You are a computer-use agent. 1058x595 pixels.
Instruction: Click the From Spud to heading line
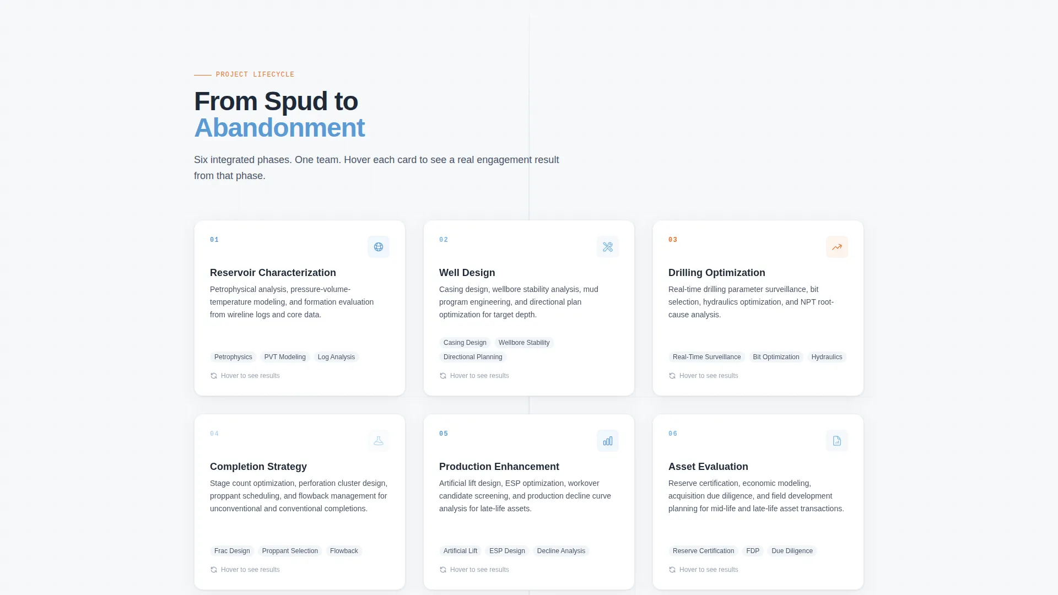(276, 101)
